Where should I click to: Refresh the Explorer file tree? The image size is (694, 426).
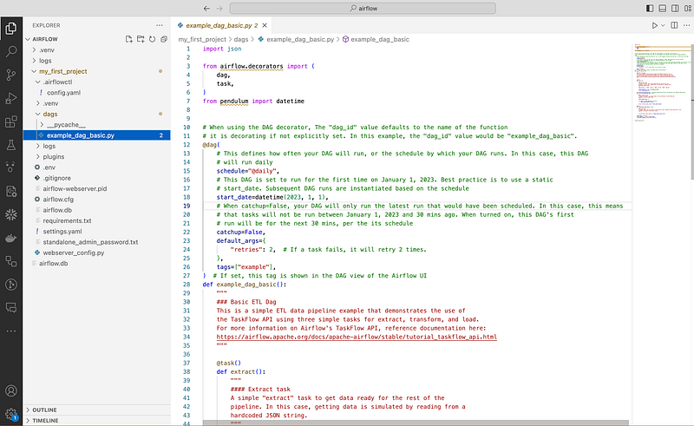(153, 39)
